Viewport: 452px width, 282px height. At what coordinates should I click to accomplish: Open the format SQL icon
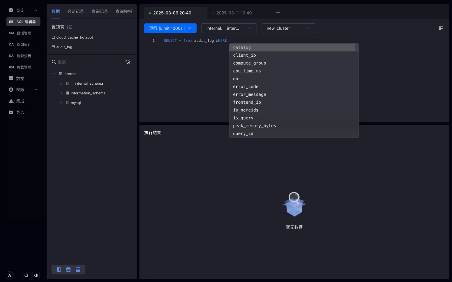[441, 28]
